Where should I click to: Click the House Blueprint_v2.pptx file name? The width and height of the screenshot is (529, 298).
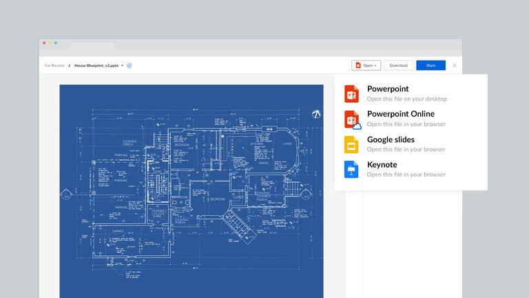click(96, 66)
